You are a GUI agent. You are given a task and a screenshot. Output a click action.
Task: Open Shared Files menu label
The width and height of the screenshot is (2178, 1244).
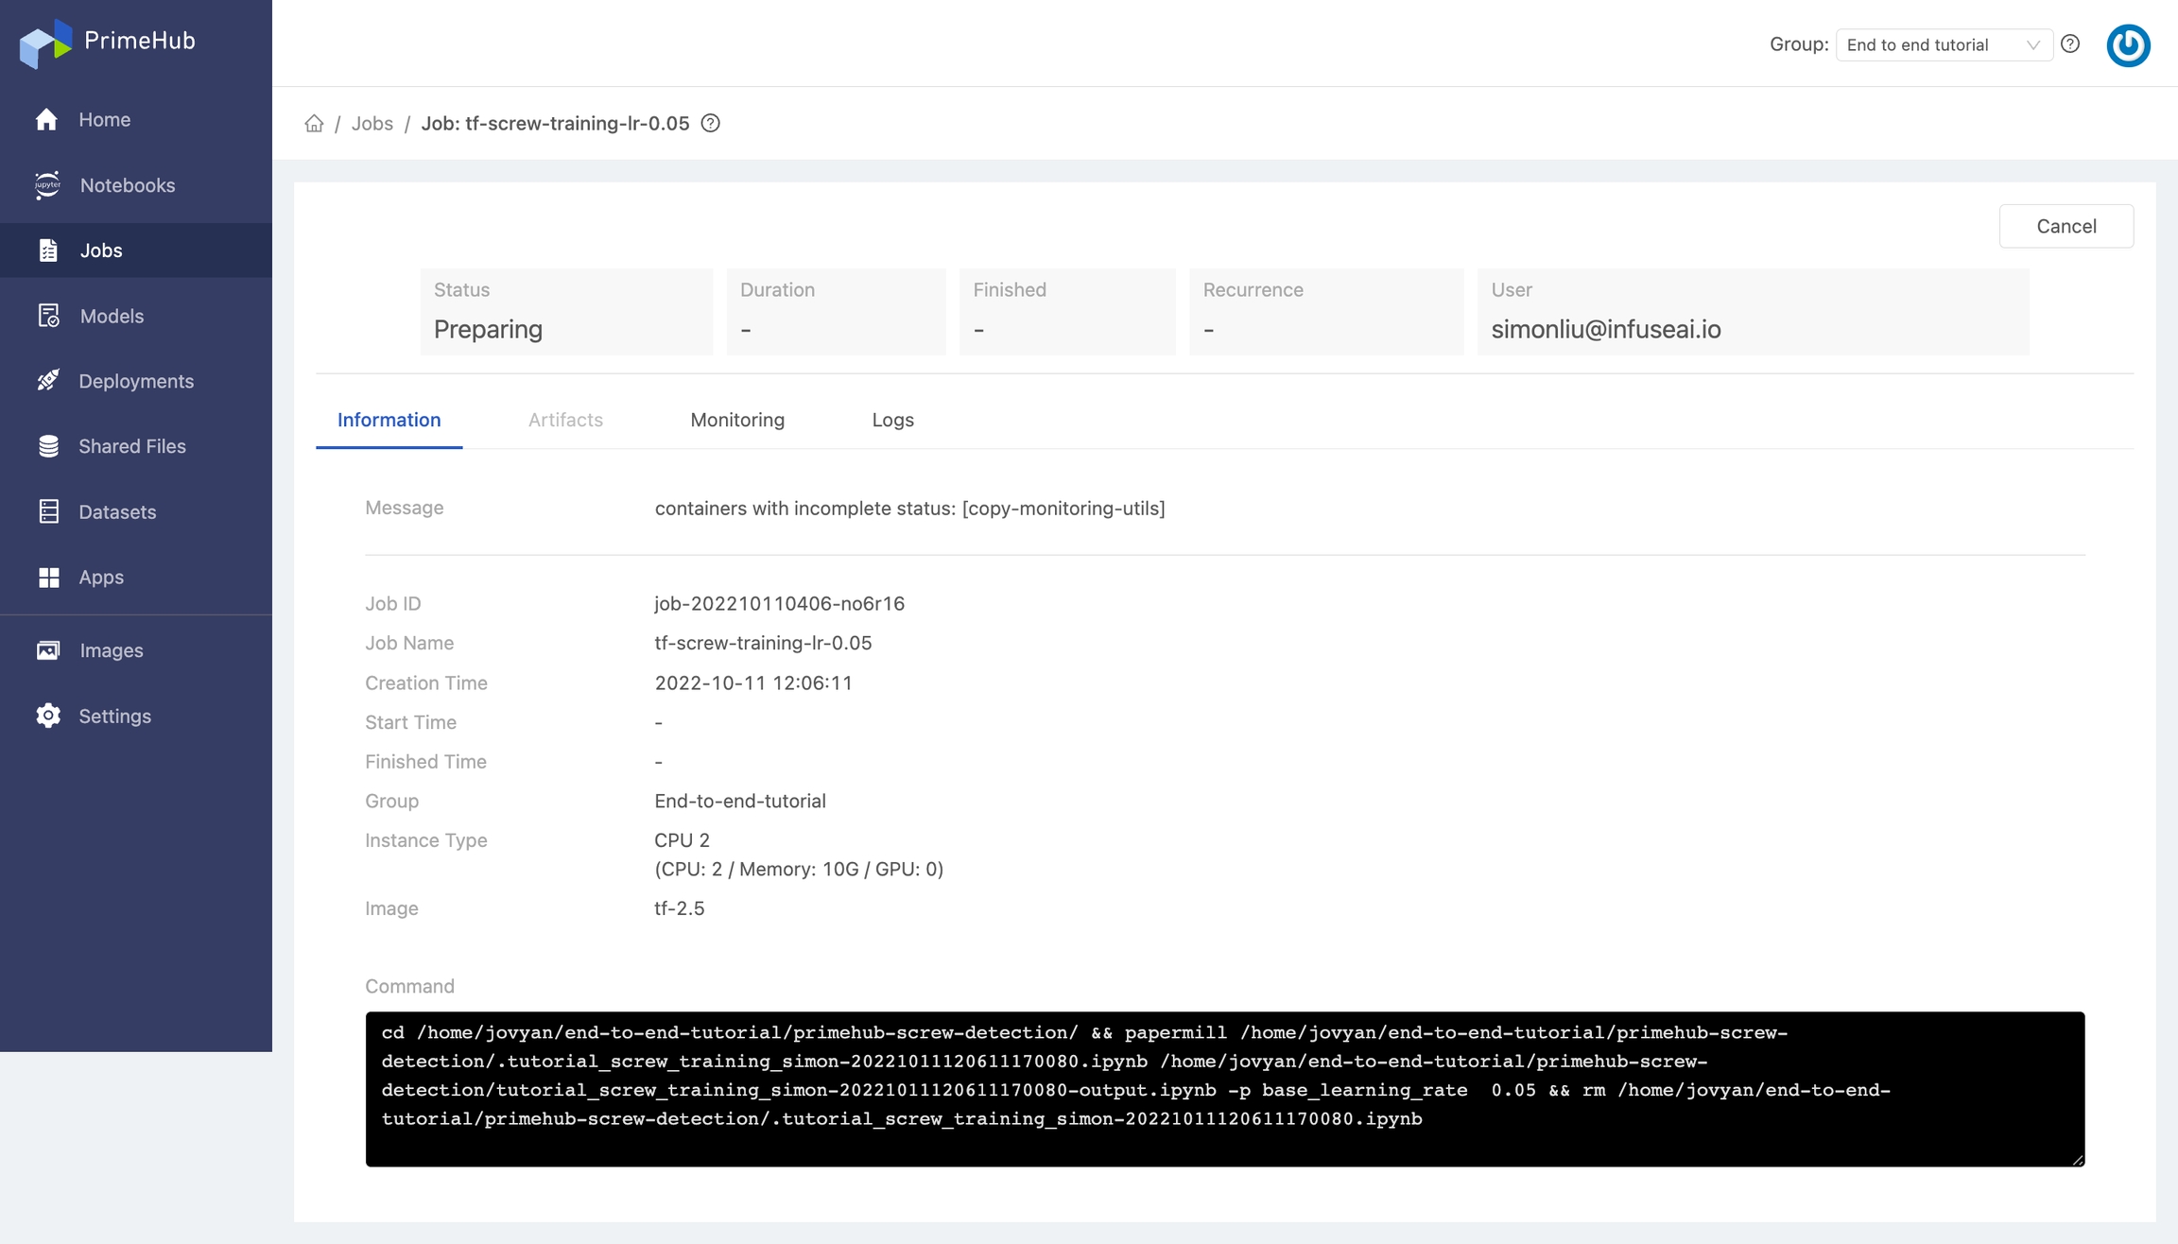pyautogui.click(x=132, y=446)
